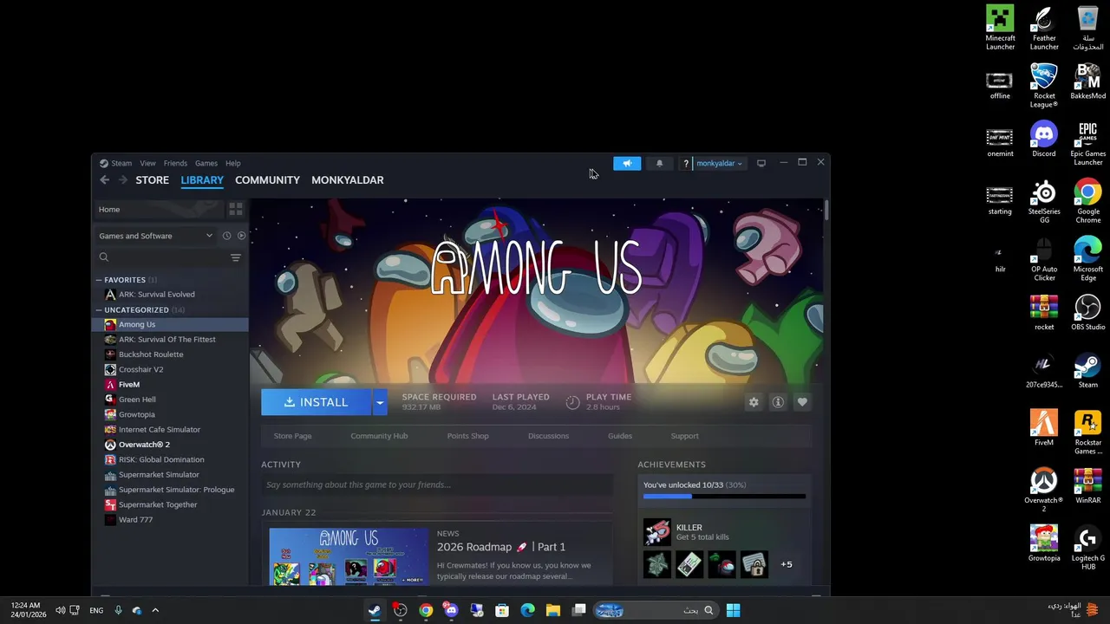This screenshot has width=1110, height=624.
Task: Open the Community Hub link
Action: click(x=379, y=436)
